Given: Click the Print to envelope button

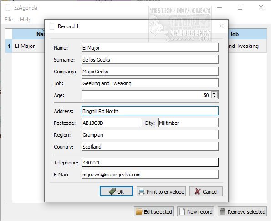Looking at the screenshot, I should coord(161,191).
